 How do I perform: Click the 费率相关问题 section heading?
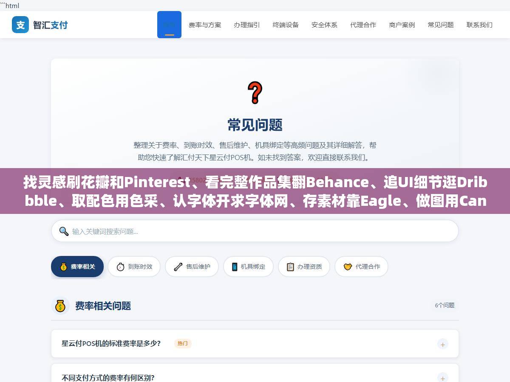click(103, 306)
